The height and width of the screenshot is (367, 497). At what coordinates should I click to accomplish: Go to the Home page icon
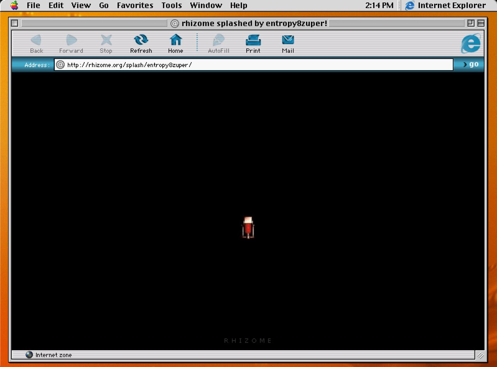(x=176, y=40)
